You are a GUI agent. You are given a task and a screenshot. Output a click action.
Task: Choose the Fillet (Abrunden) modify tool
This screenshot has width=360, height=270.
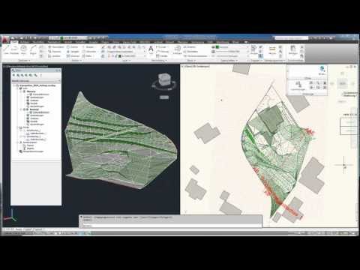coord(89,52)
